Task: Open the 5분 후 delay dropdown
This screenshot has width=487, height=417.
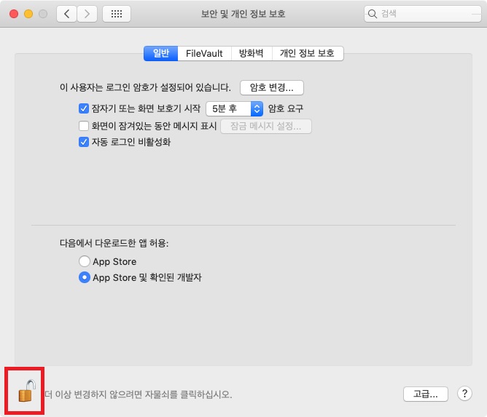Action: click(x=235, y=108)
